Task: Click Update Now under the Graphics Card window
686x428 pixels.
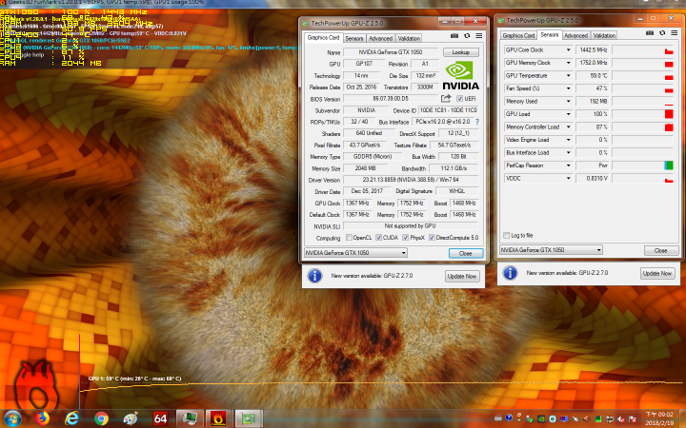Action: (x=461, y=276)
